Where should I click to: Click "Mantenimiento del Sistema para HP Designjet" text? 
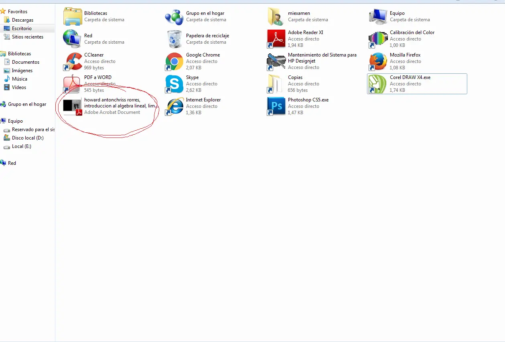pyautogui.click(x=322, y=58)
